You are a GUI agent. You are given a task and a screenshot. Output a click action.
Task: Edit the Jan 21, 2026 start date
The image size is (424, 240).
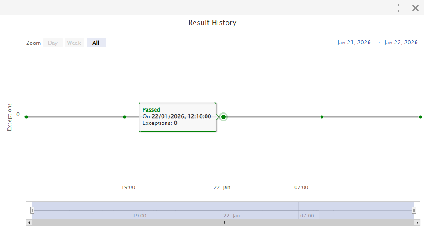coord(354,43)
